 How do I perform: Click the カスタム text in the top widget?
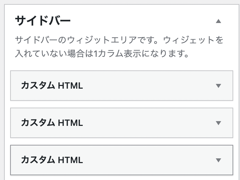[x=38, y=86]
